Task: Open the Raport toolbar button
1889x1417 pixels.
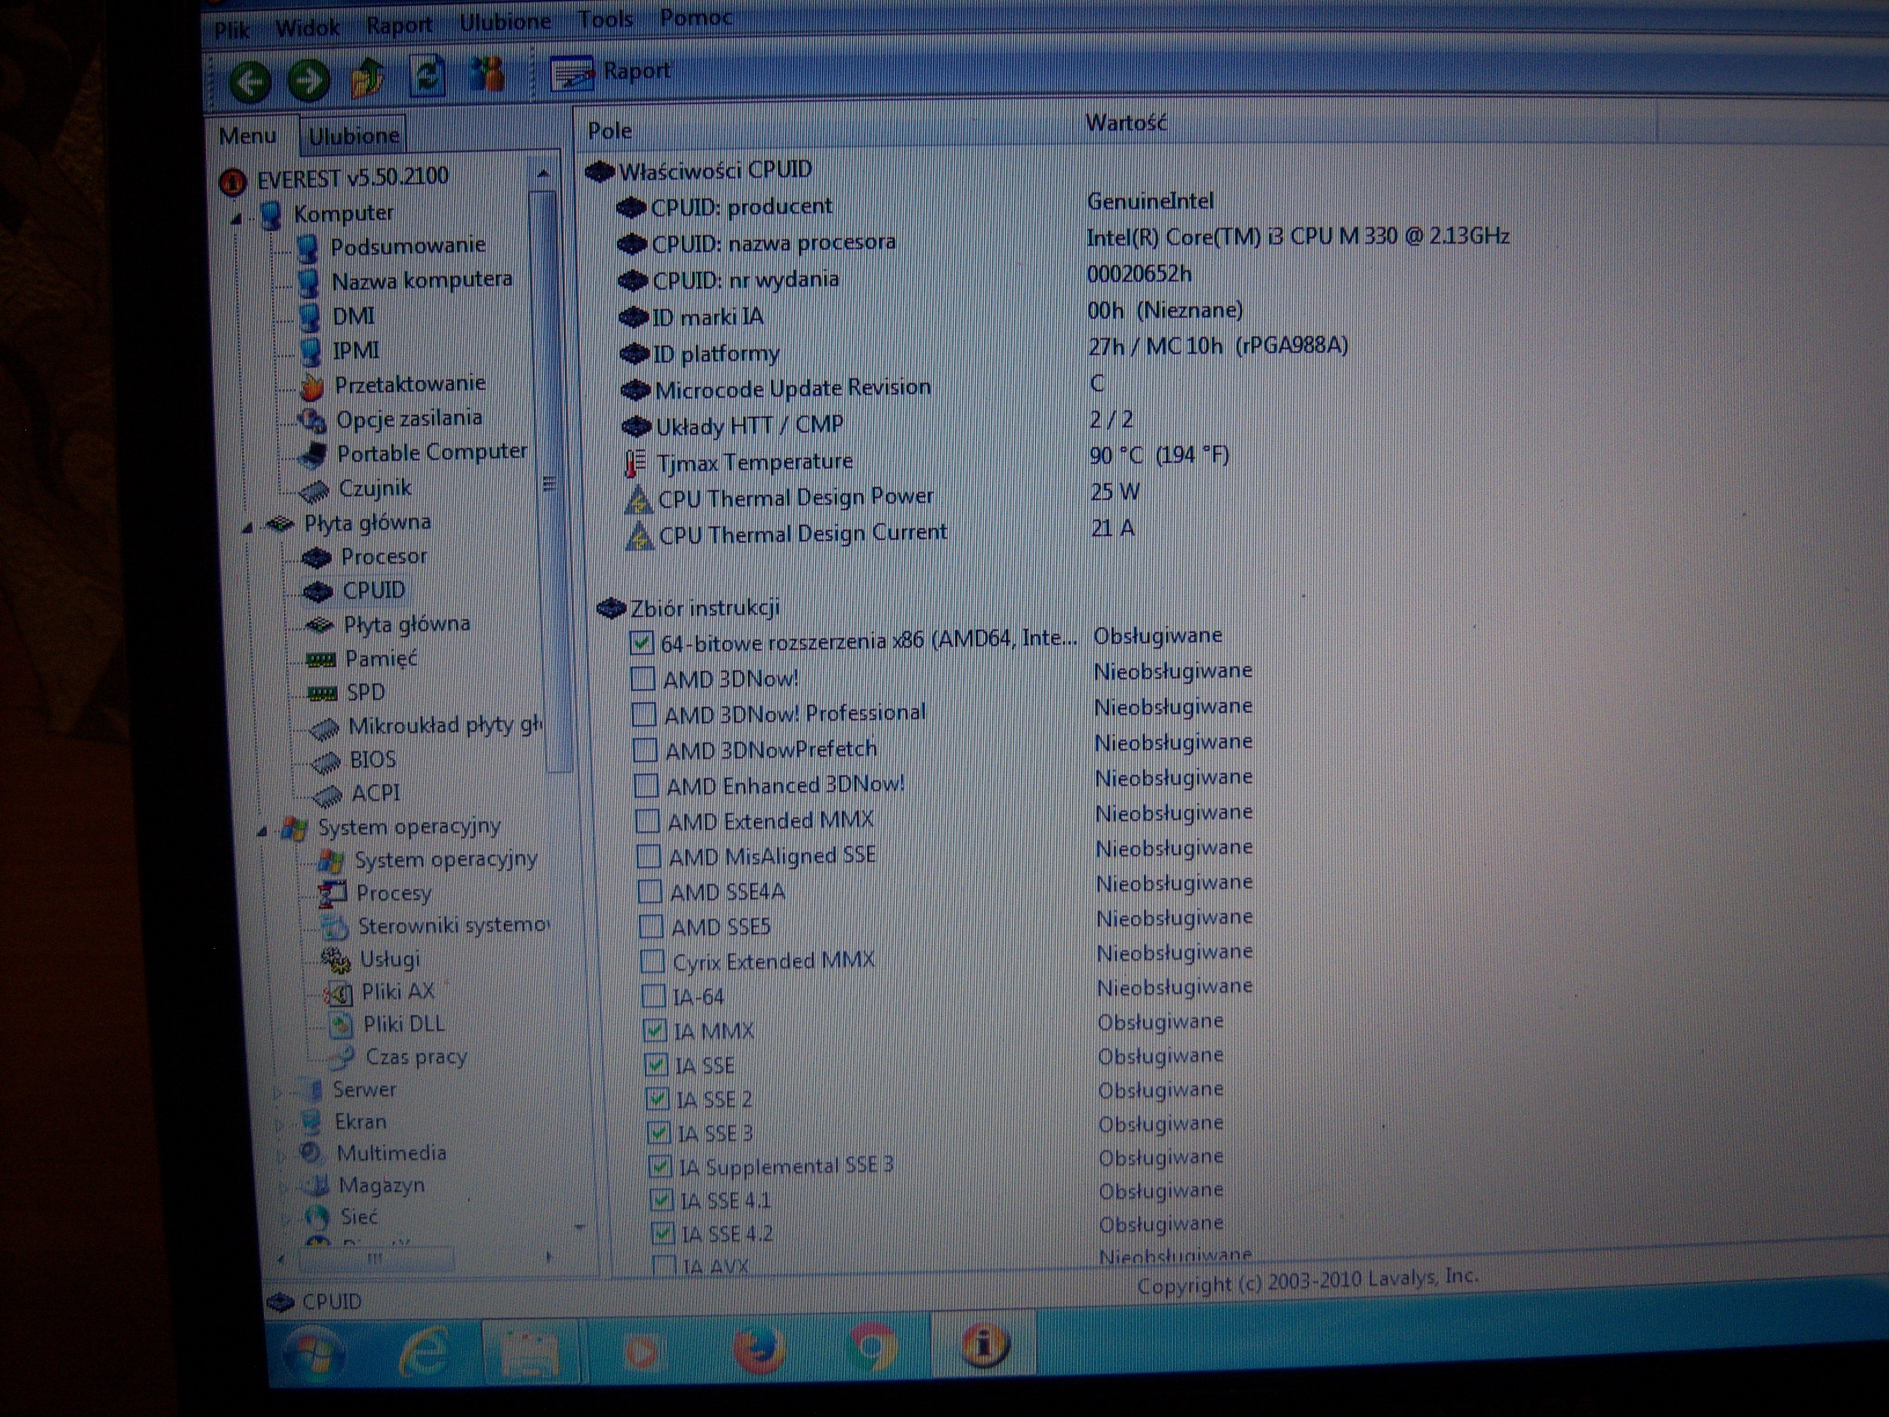Action: [x=612, y=72]
